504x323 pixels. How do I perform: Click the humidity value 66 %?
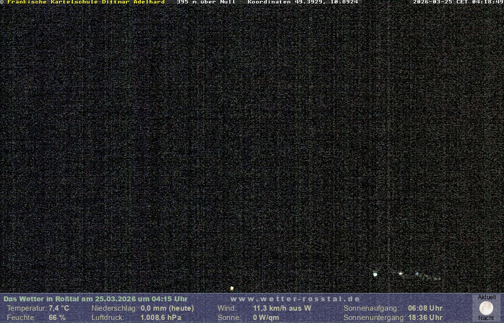pyautogui.click(x=57, y=318)
